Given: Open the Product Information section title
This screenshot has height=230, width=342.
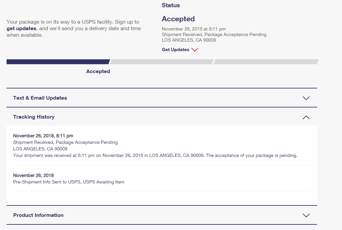Looking at the screenshot, I should click(38, 215).
